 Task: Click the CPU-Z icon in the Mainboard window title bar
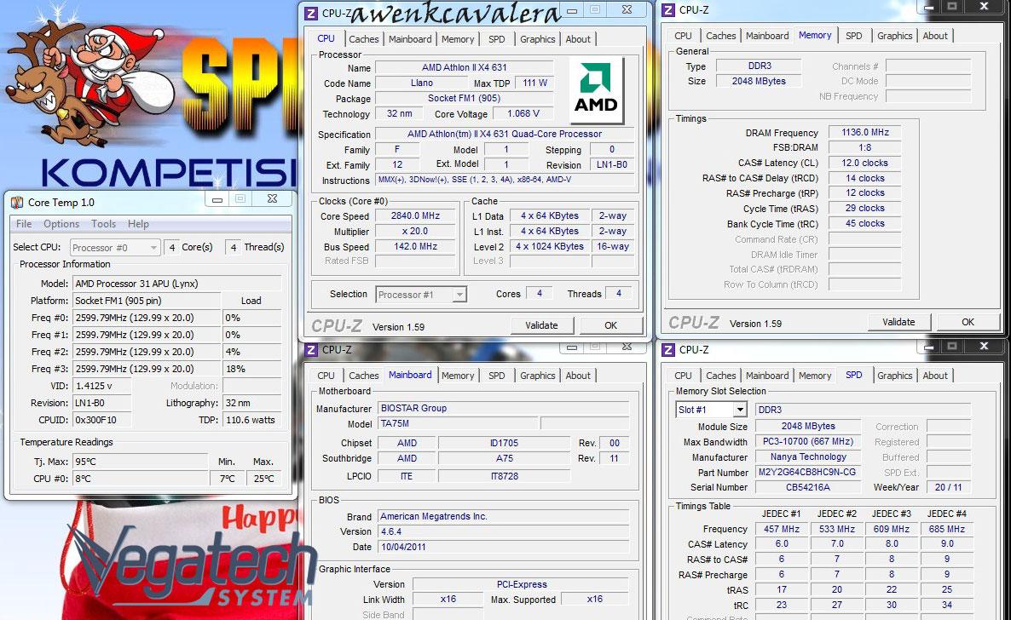pos(311,349)
